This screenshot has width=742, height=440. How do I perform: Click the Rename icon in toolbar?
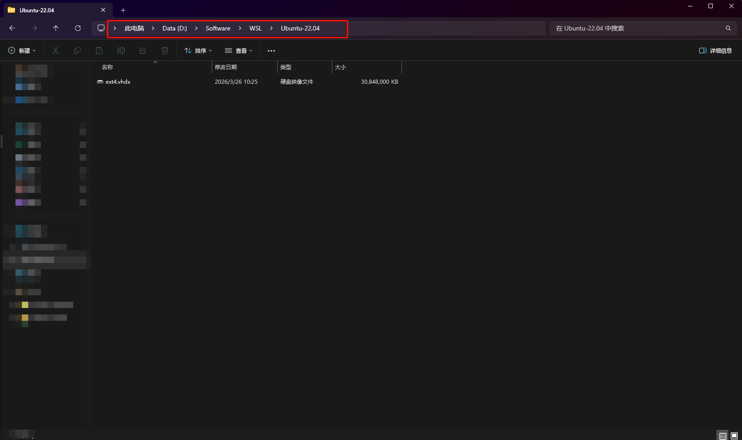pyautogui.click(x=121, y=51)
